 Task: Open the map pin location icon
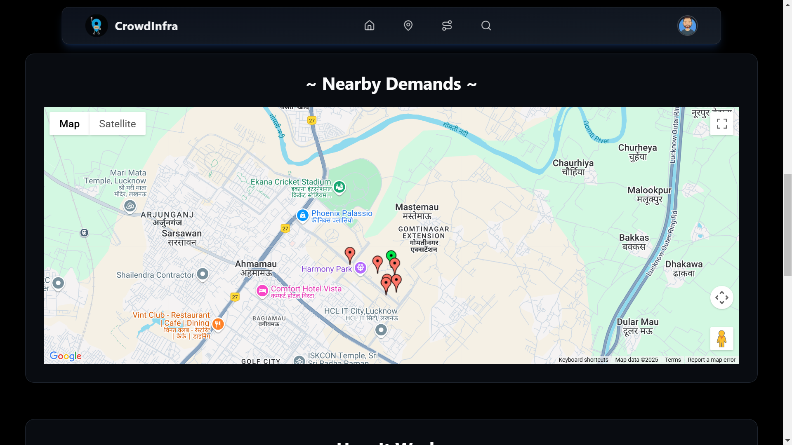coord(408,26)
